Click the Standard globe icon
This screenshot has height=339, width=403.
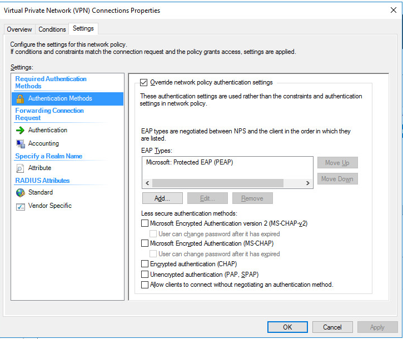point(20,192)
